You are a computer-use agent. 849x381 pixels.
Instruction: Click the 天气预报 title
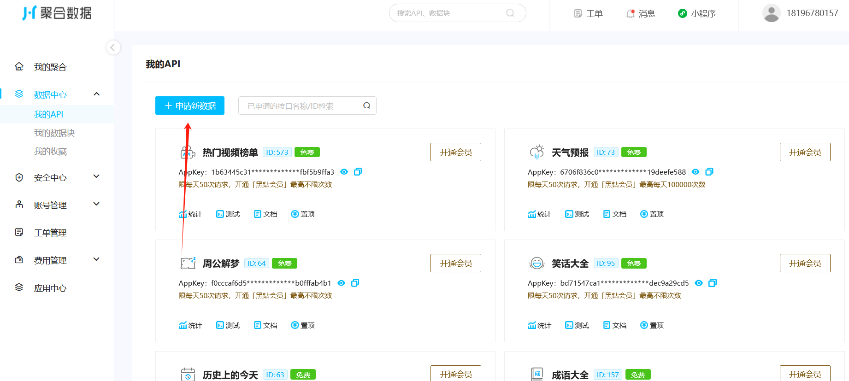(x=570, y=152)
